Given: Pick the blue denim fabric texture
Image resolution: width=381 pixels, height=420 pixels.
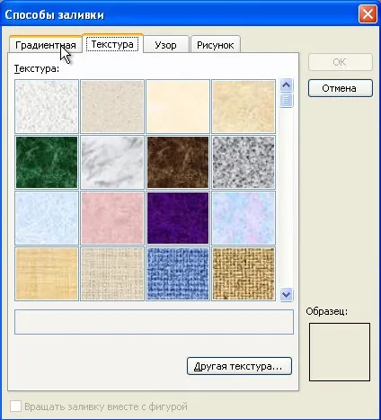Looking at the screenshot, I should [178, 273].
